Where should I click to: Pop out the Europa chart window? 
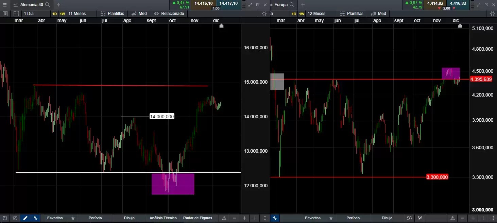486,5
